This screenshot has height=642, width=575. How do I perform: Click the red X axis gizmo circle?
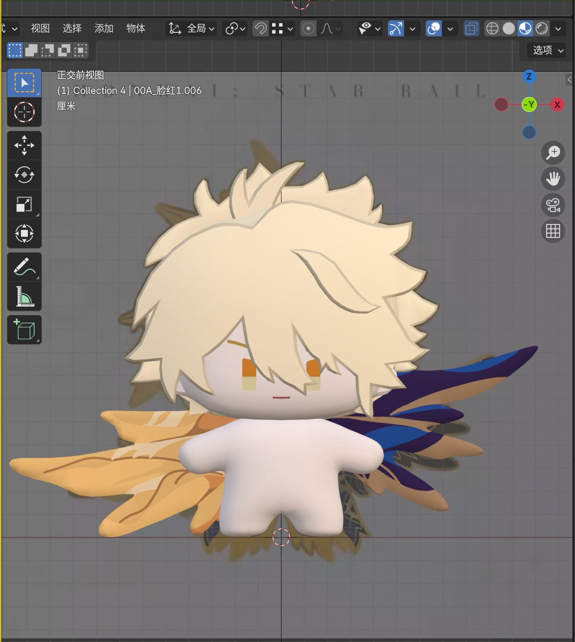tap(557, 104)
